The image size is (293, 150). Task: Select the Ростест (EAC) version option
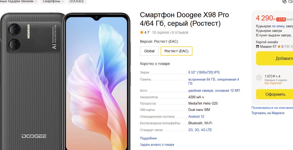pyautogui.click(x=177, y=51)
